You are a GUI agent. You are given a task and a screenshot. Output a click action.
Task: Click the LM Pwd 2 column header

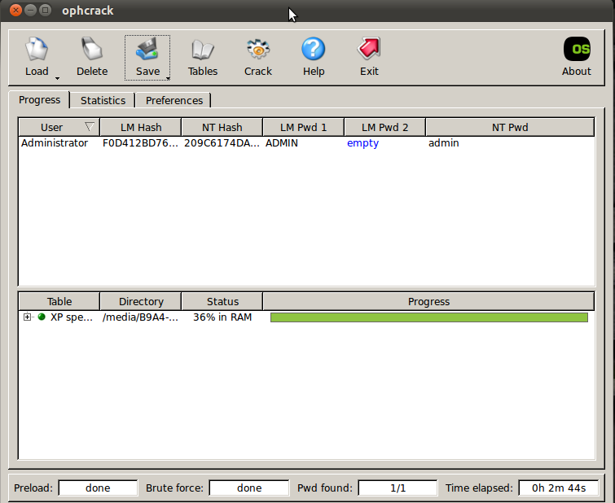coord(384,128)
